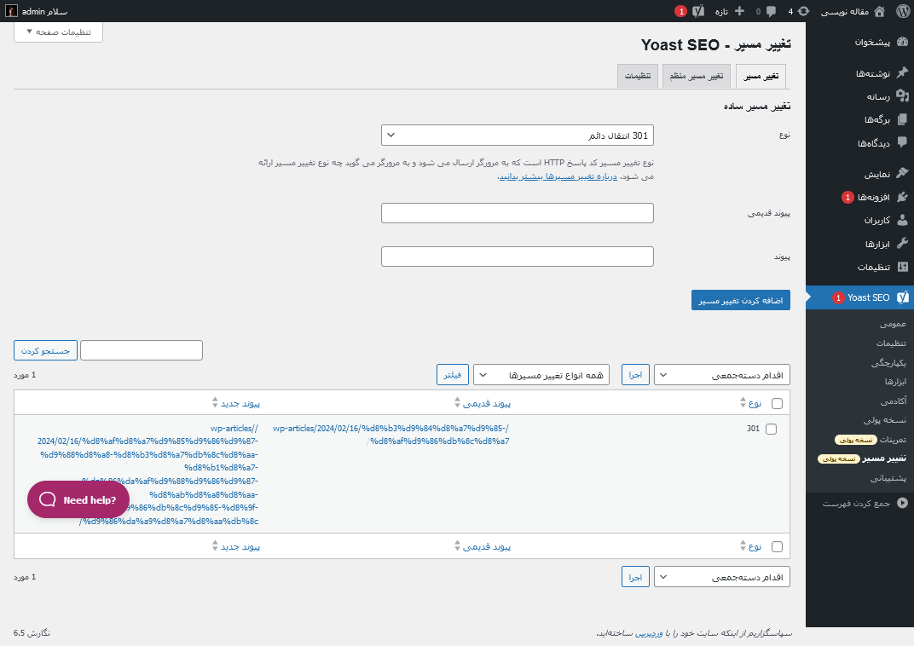The height and width of the screenshot is (646, 914).
Task: Sort by type using top header arrows
Action: tap(743, 402)
